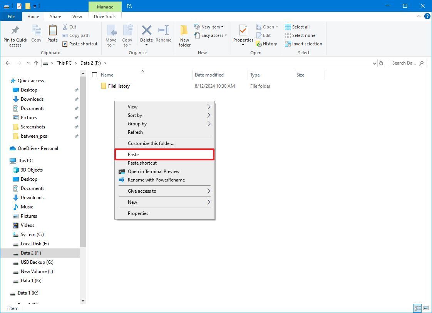Click Invert selection in the ribbon
432x313 pixels.
(304, 43)
